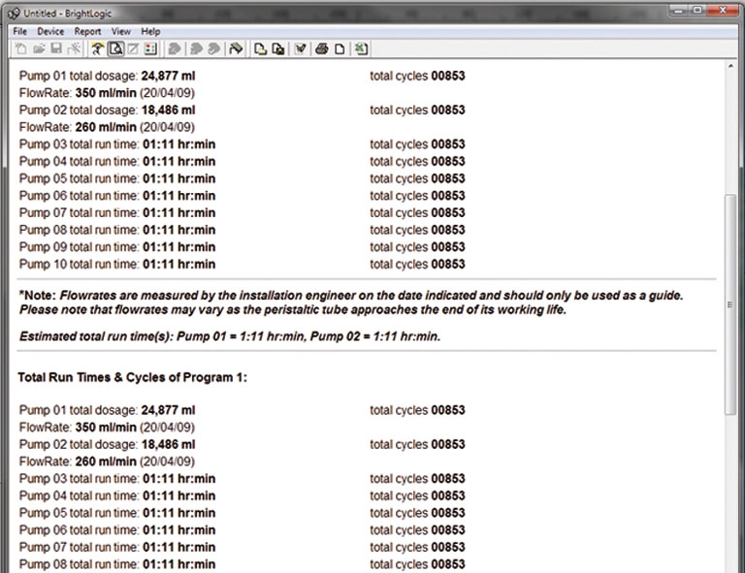Open the File menu
745x573 pixels.
tap(20, 31)
